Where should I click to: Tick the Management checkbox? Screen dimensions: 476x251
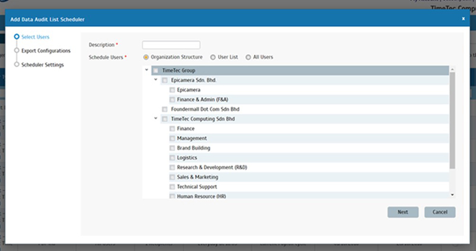click(x=172, y=139)
